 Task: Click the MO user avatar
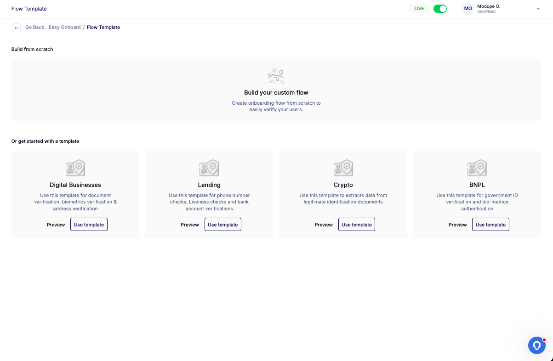click(468, 9)
